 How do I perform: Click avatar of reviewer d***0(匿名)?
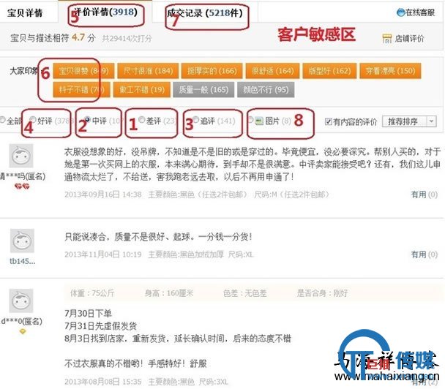21,301
